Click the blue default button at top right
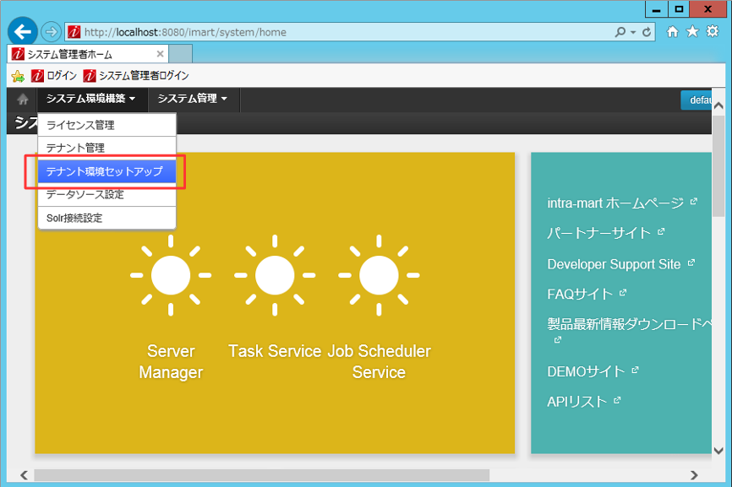Viewport: 732px width, 487px height. click(x=696, y=100)
